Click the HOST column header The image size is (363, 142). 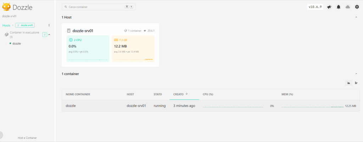[130, 94]
